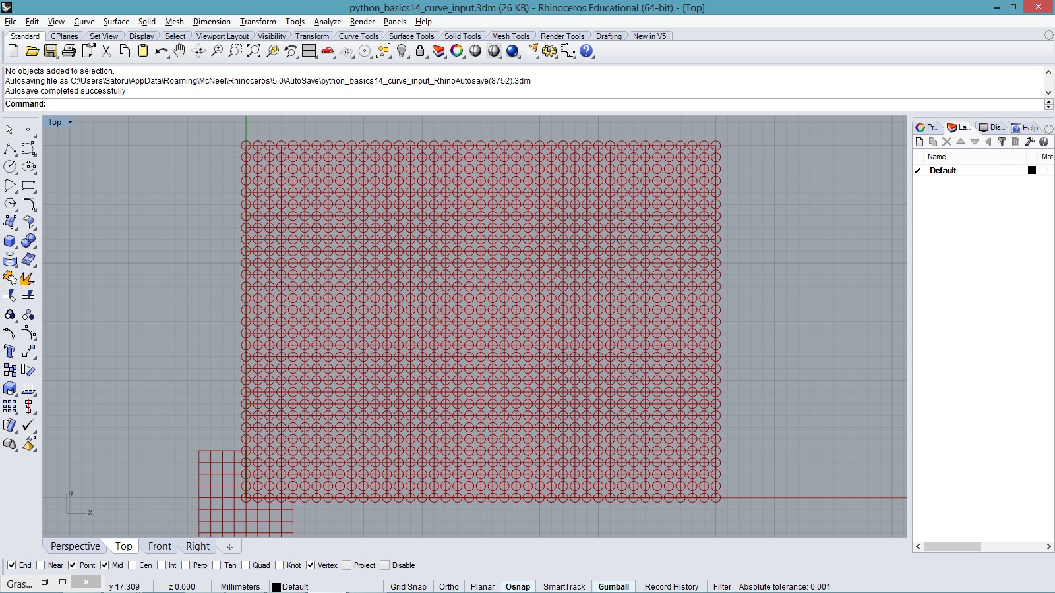Click the Default layer black color swatch

pyautogui.click(x=1032, y=170)
